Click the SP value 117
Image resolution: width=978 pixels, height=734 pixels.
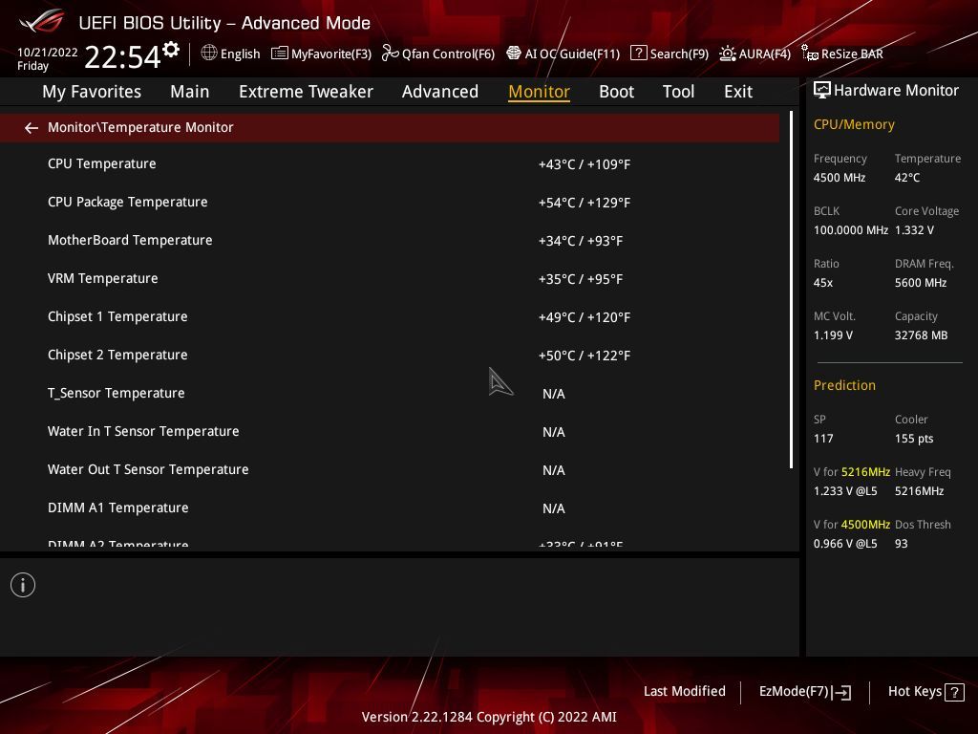click(x=822, y=439)
